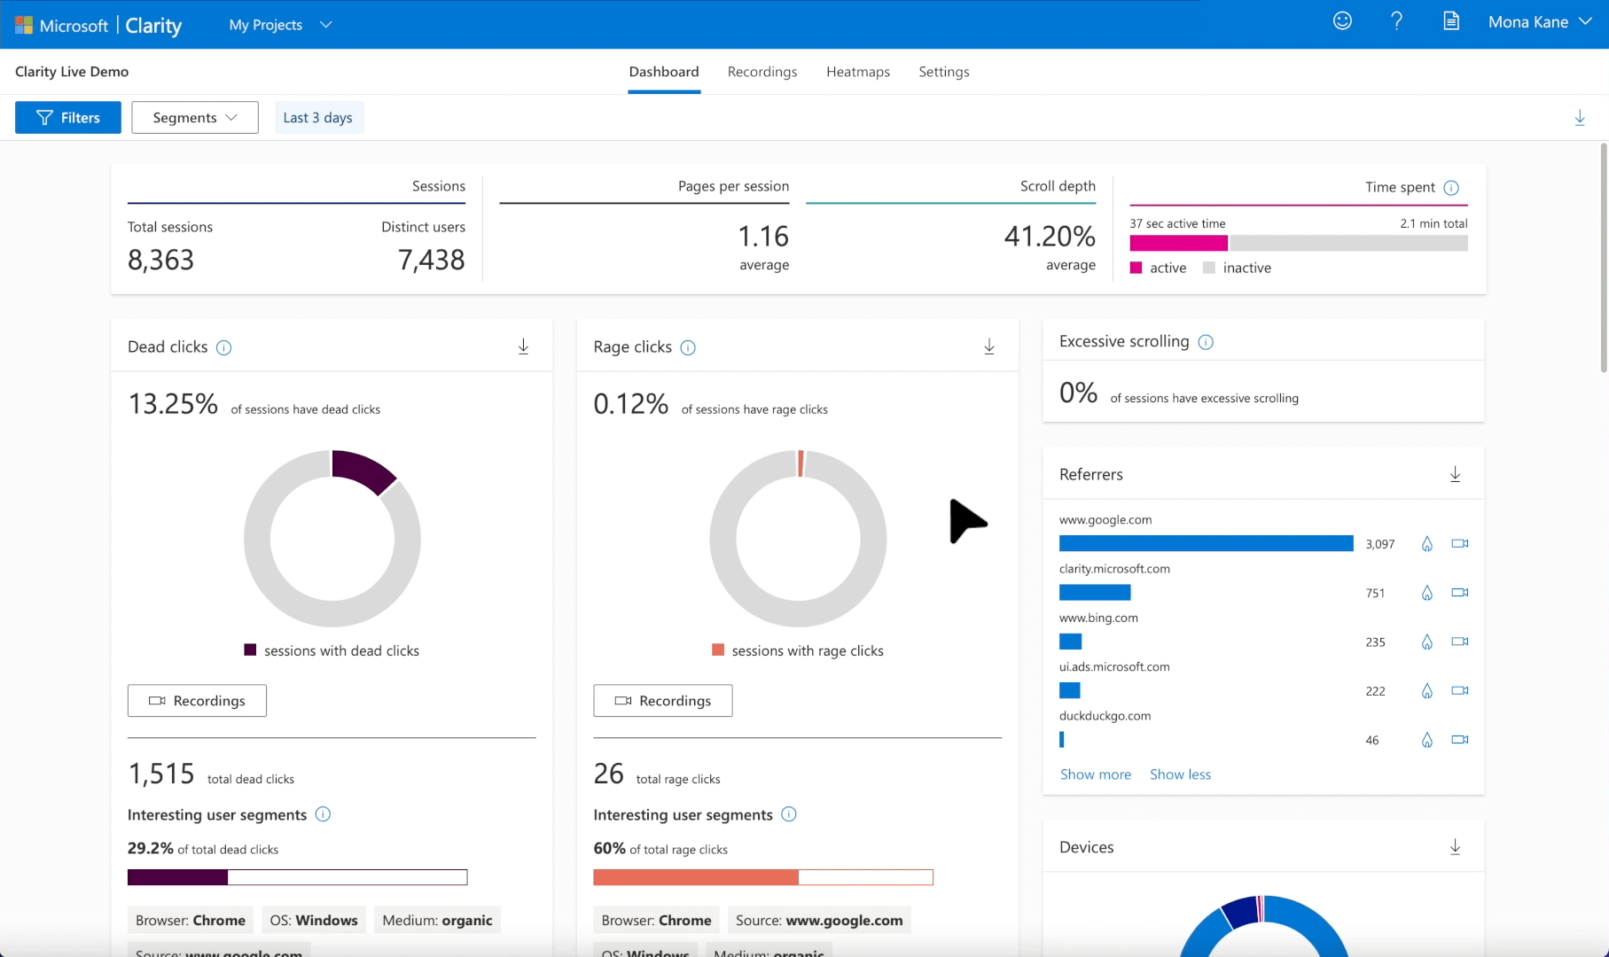The height and width of the screenshot is (957, 1609).
Task: Switch to the Recordings tab
Action: (762, 72)
